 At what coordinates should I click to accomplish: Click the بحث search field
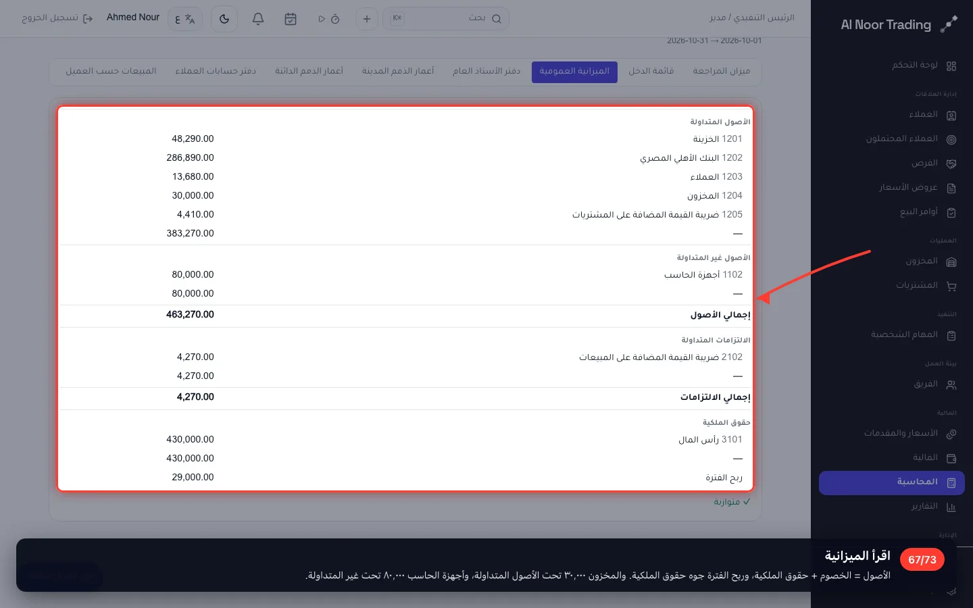coord(446,19)
